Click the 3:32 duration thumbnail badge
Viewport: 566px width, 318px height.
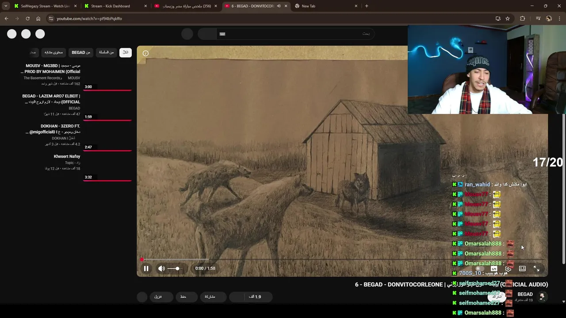pyautogui.click(x=88, y=177)
